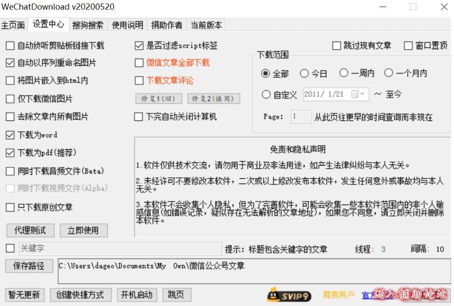Open the 设置中心 tab
The height and width of the screenshot is (306, 454).
48,24
